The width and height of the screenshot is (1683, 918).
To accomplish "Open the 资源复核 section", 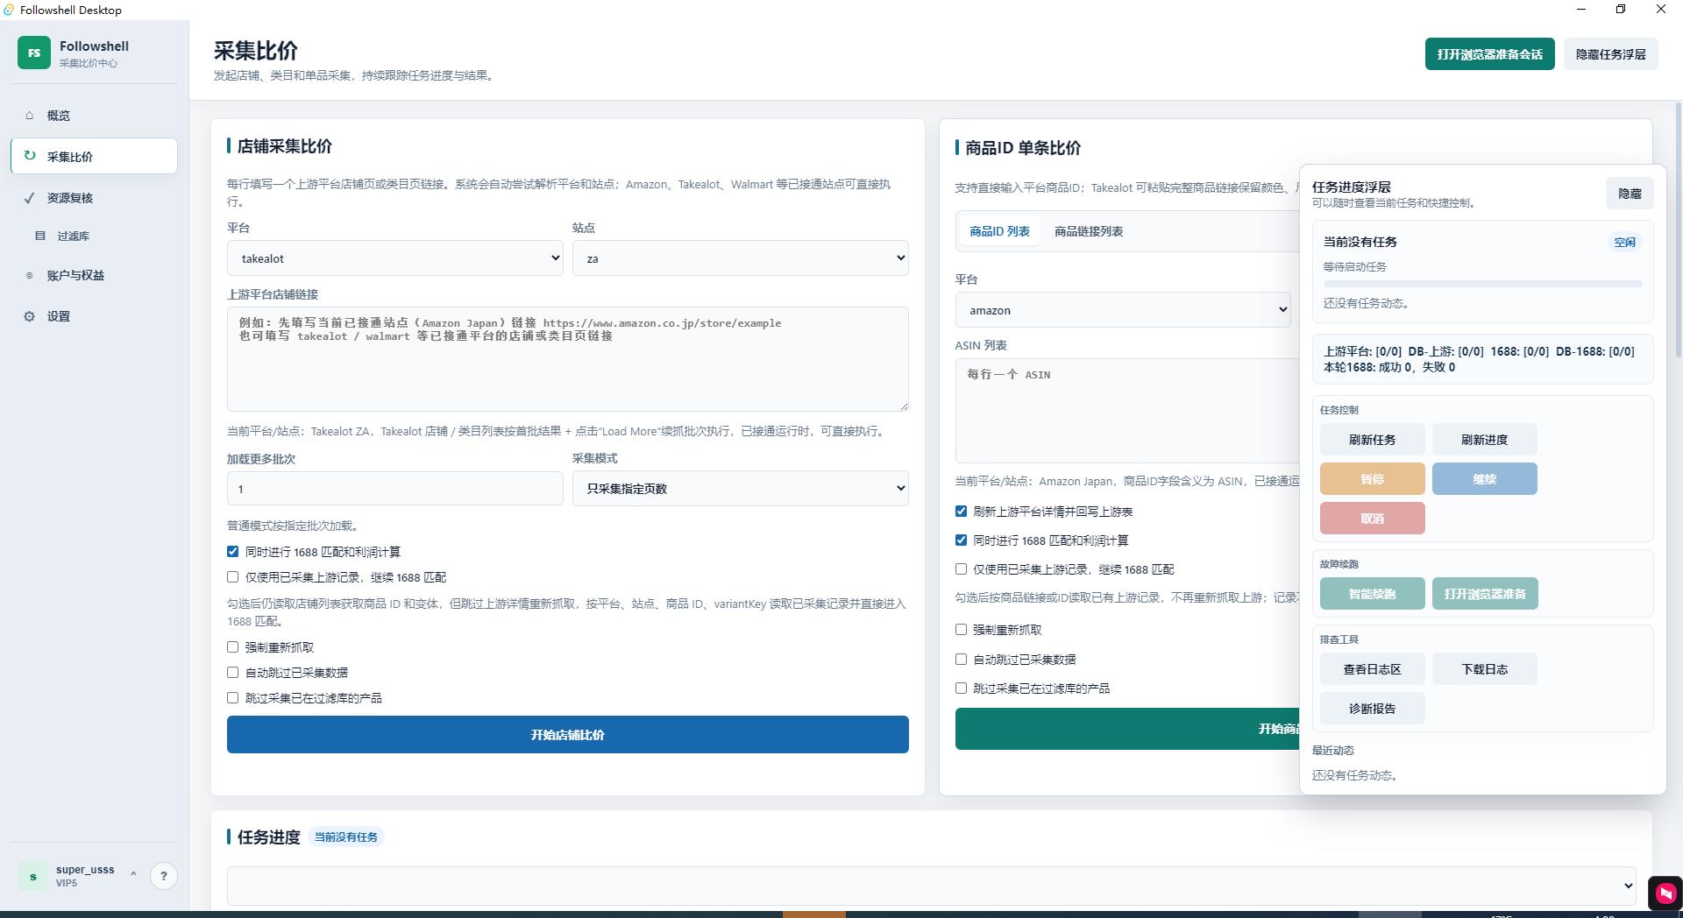I will point(94,198).
